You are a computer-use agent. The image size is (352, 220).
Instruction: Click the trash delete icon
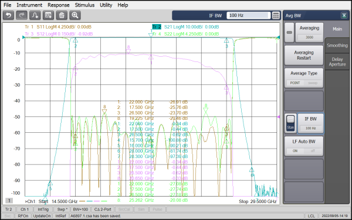pos(62,15)
